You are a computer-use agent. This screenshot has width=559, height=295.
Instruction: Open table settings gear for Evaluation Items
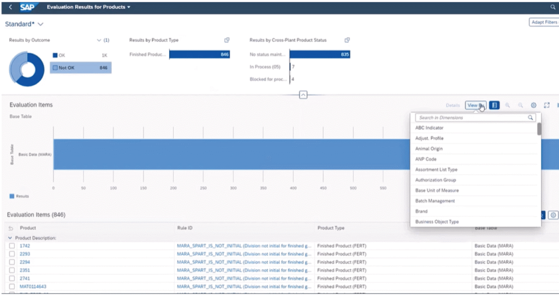tap(553, 215)
